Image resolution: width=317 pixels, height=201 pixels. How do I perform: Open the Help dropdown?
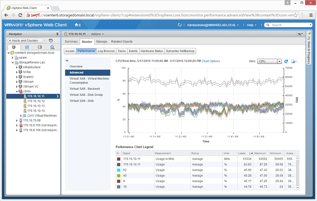click(x=251, y=25)
